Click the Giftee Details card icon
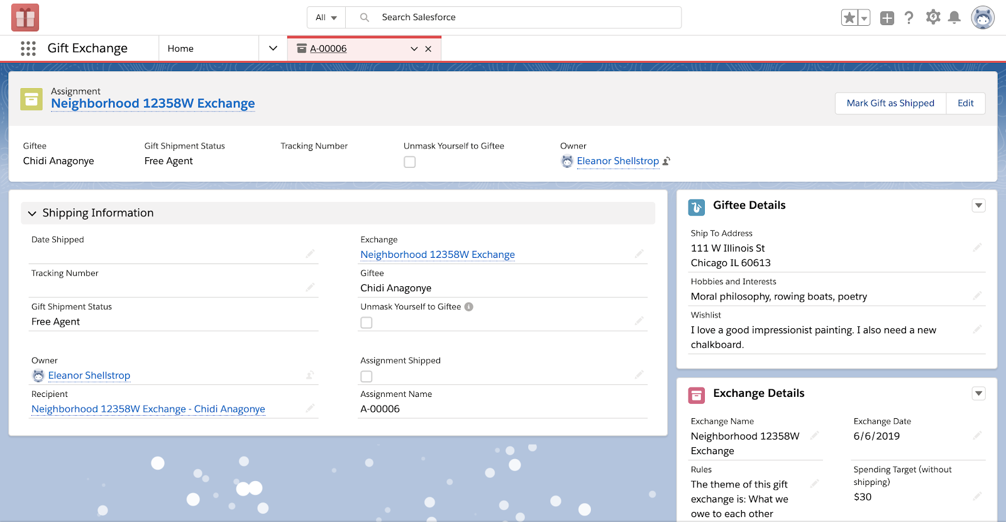Screen dimensions: 1006x522 697,207
